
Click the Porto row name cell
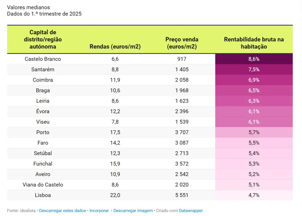tap(43, 132)
